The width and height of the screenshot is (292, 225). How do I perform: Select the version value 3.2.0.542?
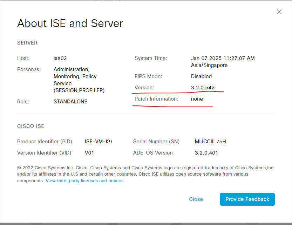pos(203,88)
